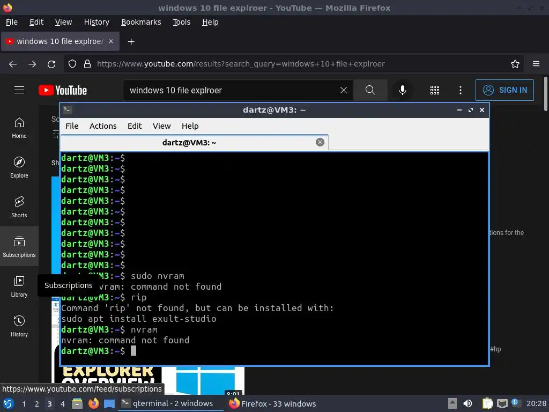The width and height of the screenshot is (549, 412).
Task: Open the LXQt application menu
Action: [x=8, y=403]
